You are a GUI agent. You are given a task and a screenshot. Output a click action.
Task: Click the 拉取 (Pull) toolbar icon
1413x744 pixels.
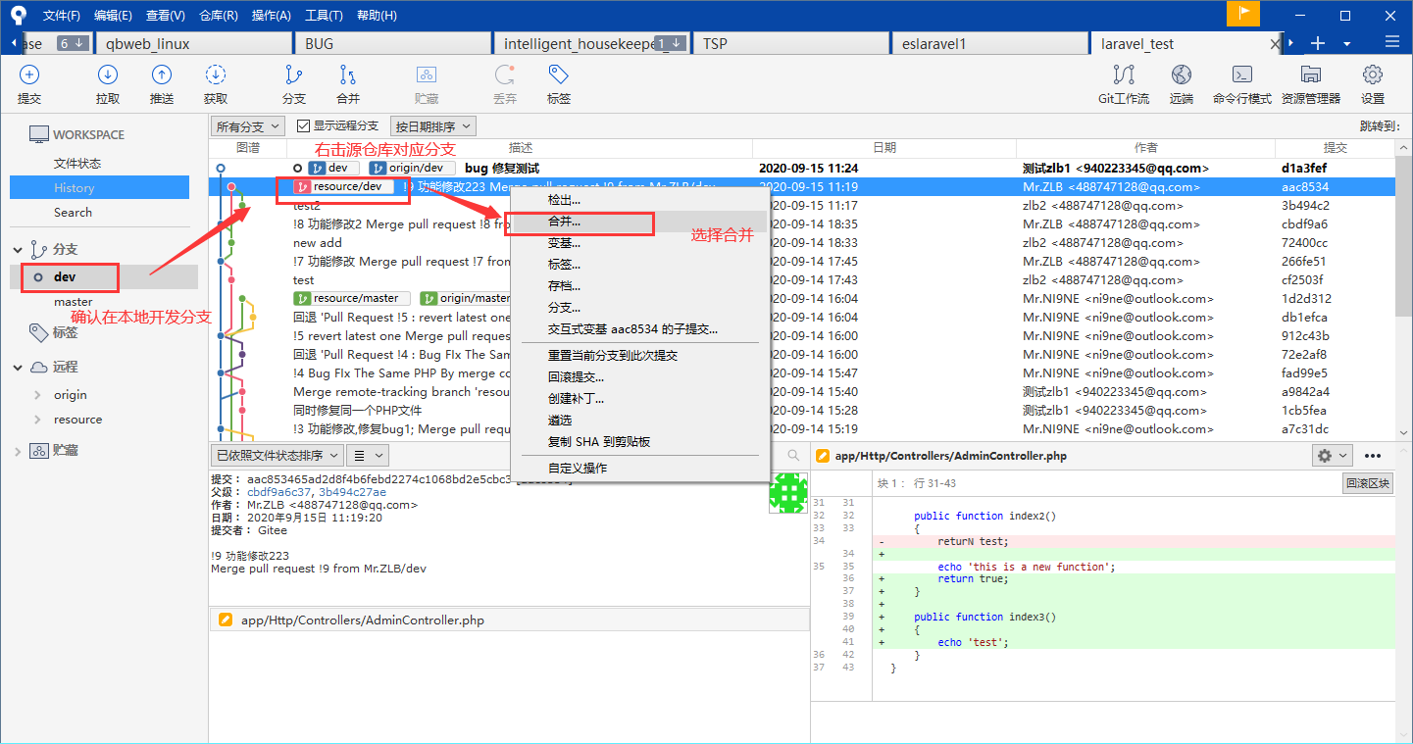coord(108,75)
